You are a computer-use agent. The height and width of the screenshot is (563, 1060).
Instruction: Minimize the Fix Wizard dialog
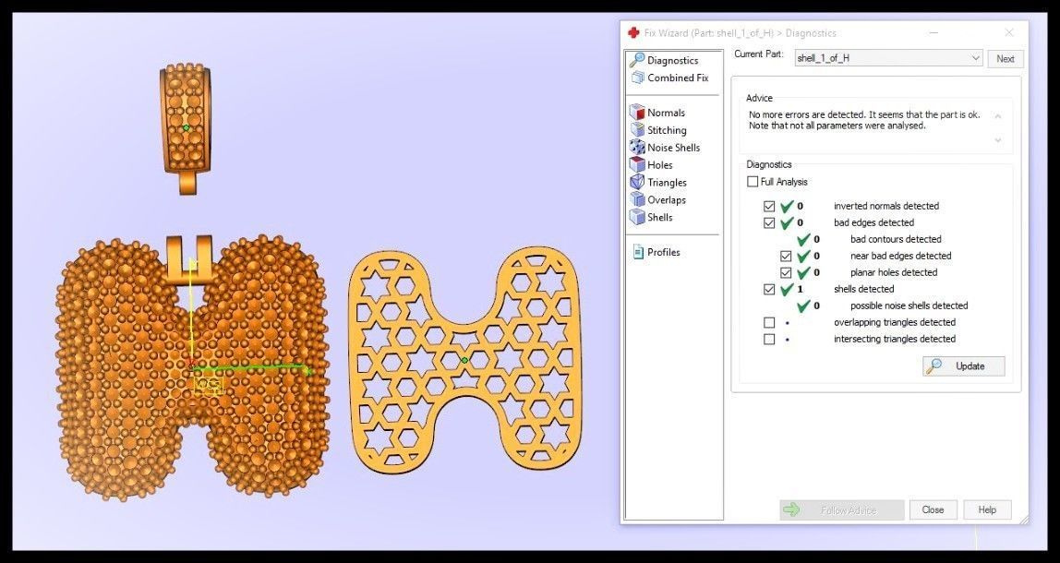(x=934, y=32)
